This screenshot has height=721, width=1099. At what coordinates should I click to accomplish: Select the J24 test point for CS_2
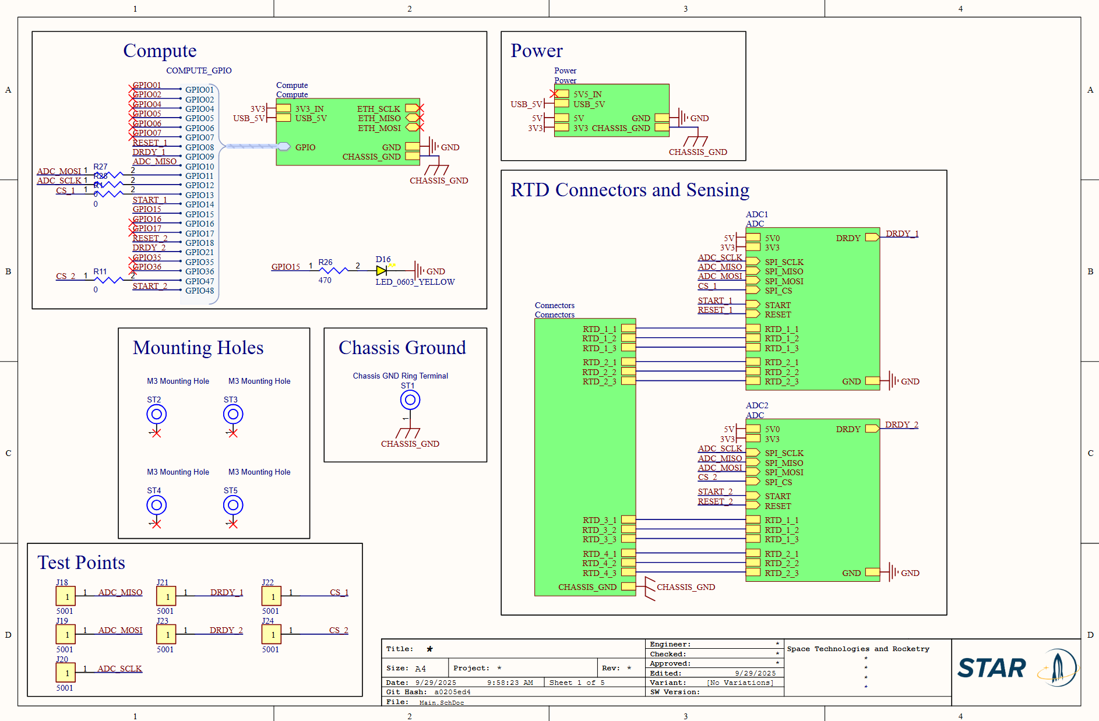pyautogui.click(x=271, y=634)
